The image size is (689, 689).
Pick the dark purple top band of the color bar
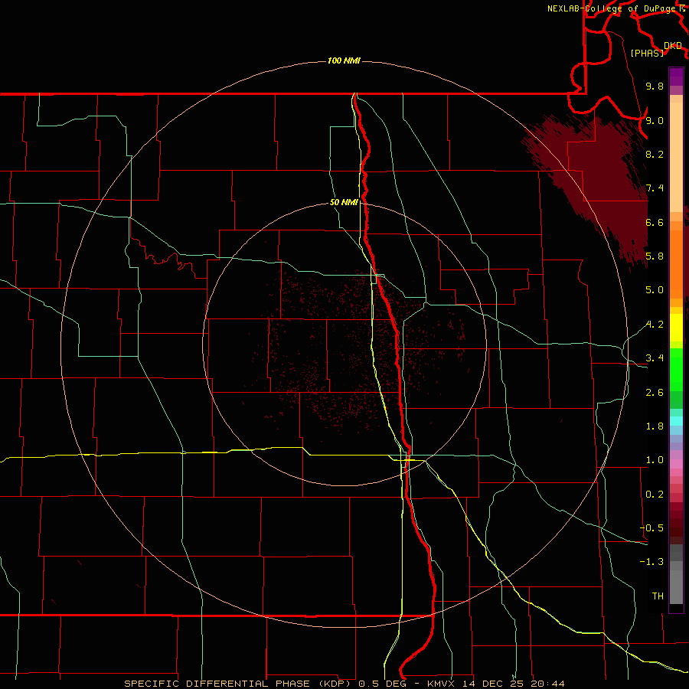click(676, 77)
